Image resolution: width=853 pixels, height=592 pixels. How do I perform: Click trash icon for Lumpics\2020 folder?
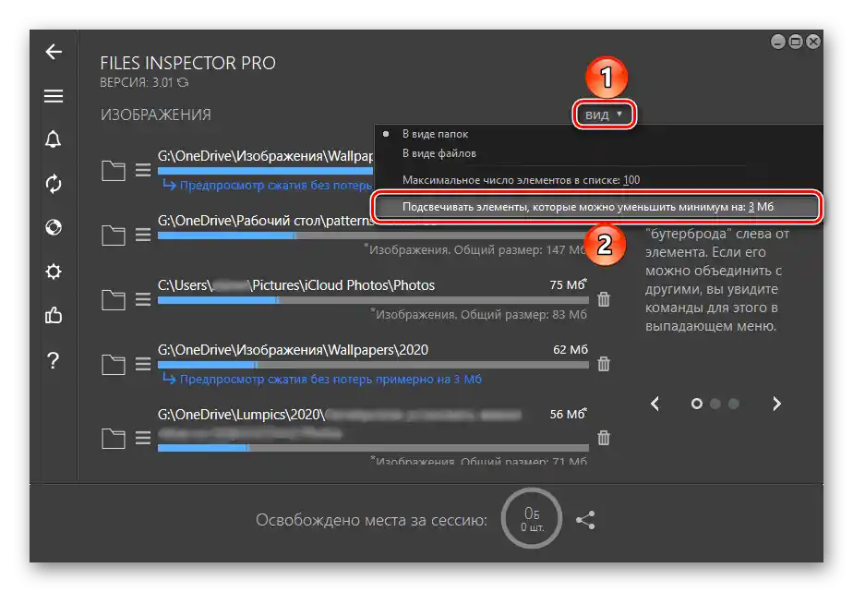(604, 438)
